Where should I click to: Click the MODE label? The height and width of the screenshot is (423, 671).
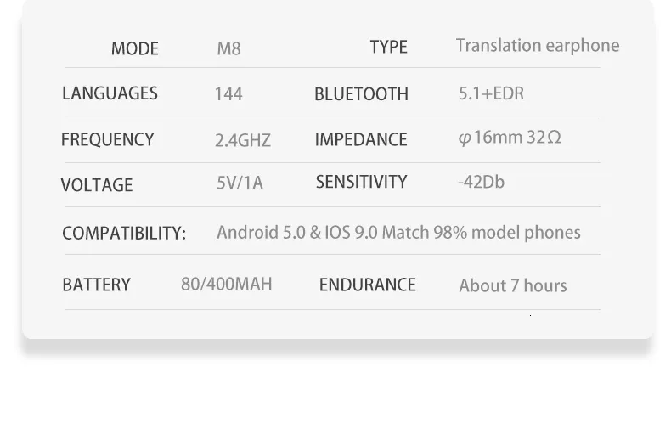(135, 48)
